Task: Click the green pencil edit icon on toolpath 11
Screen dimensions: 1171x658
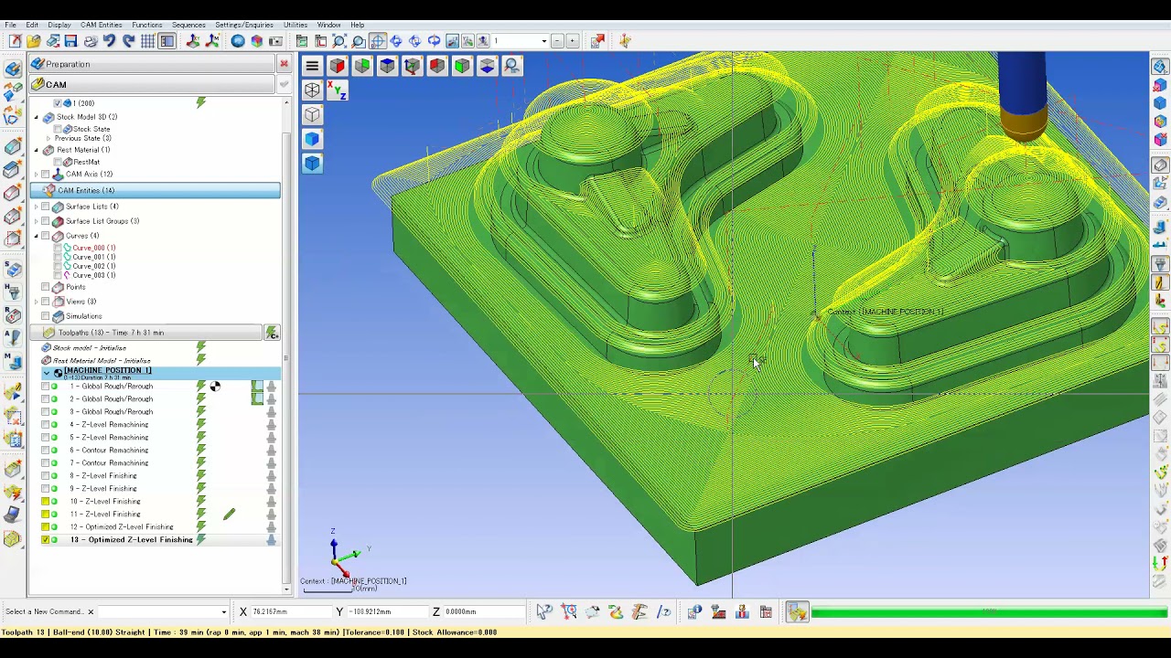Action: [229, 515]
